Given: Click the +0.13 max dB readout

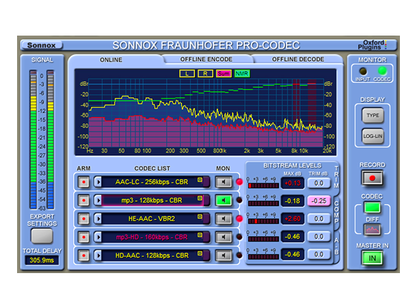Looking at the screenshot, I should coord(293,183).
